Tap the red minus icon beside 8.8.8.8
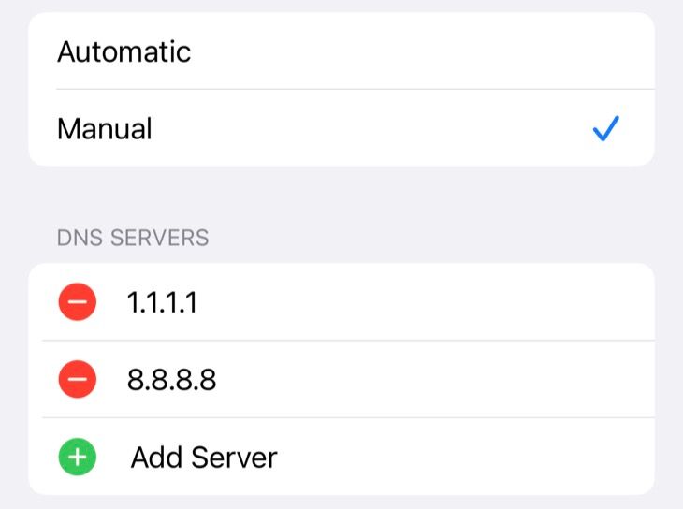 pyautogui.click(x=77, y=380)
